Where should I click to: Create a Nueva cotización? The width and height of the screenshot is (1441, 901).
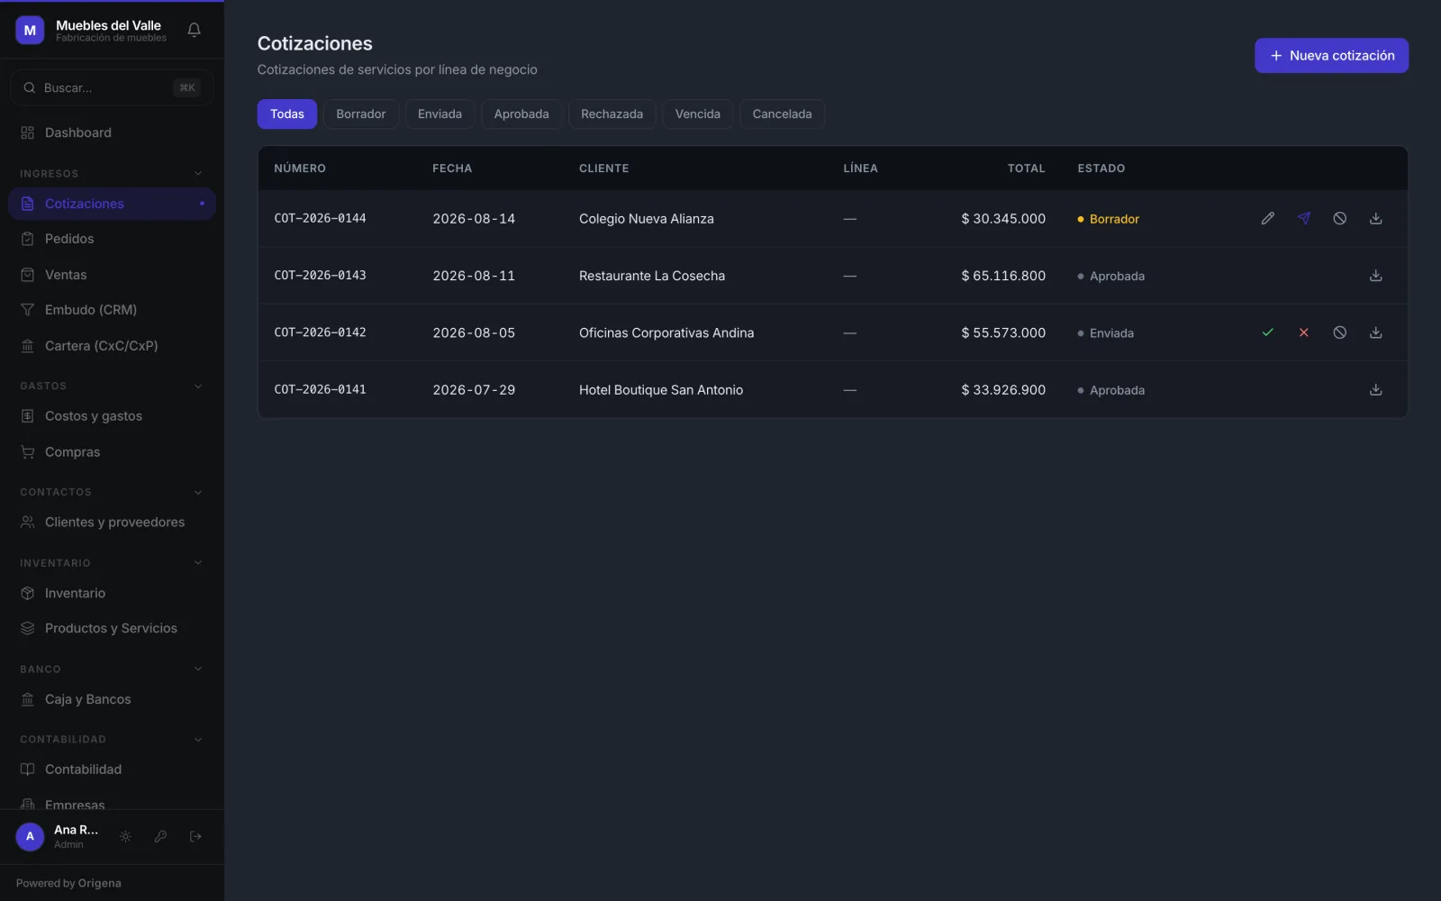pos(1331,55)
